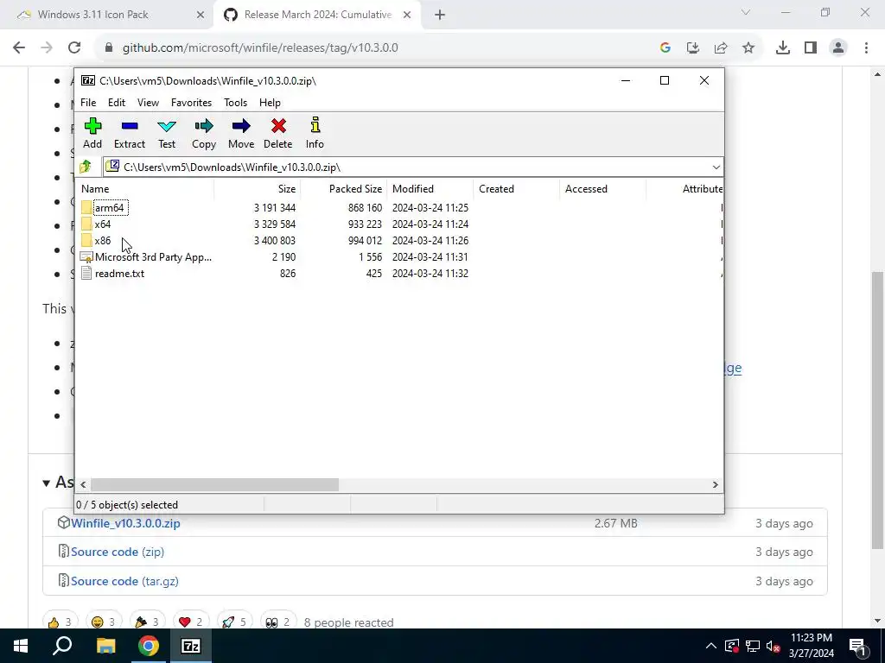Click rocket reaction button
Viewport: 885px width, 663px height.
pyautogui.click(x=235, y=622)
